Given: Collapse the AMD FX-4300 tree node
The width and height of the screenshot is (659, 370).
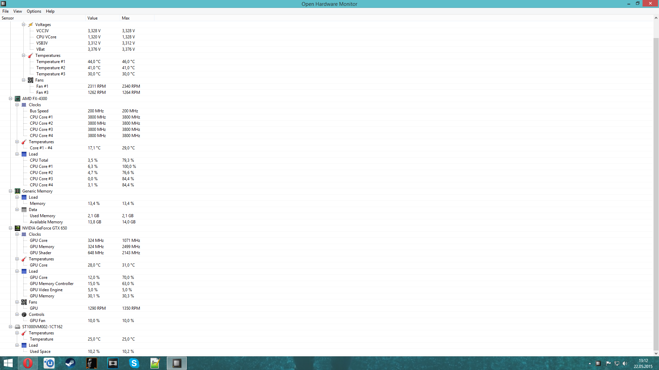Looking at the screenshot, I should 11,99.
